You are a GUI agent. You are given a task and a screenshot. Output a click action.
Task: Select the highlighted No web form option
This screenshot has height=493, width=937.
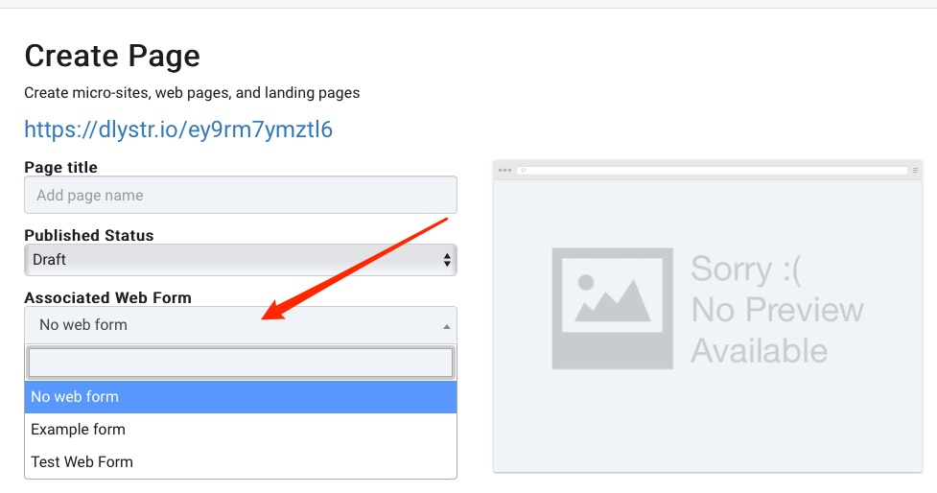click(240, 397)
